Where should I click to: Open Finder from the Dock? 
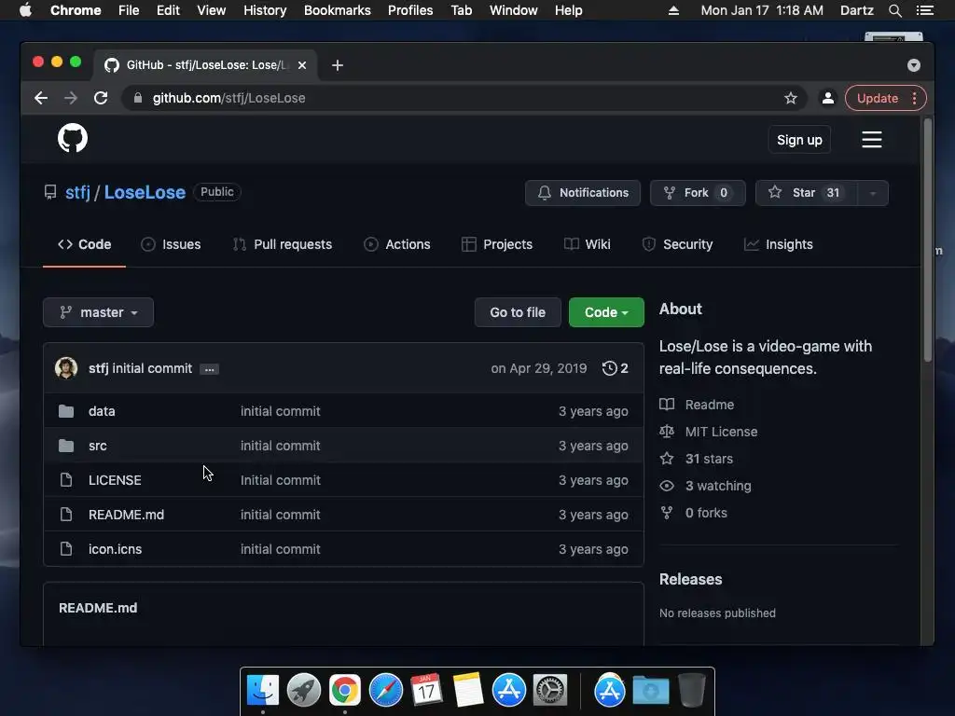(262, 691)
